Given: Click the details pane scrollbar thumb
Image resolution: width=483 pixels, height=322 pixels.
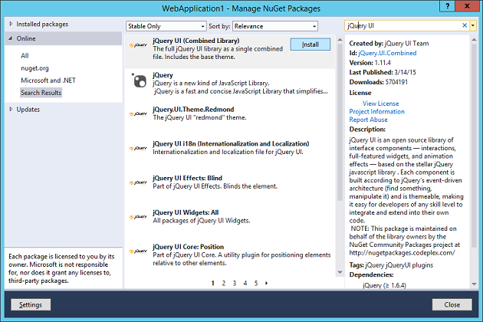Looking at the screenshot, I should [x=474, y=146].
